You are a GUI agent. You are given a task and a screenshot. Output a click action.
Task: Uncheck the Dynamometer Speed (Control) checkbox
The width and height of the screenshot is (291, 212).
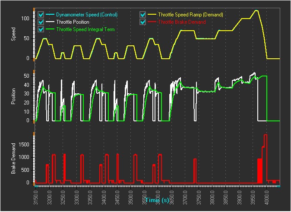click(x=41, y=14)
